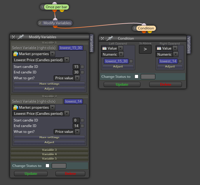
Task: Expand the Variable 3 section
Action: click(x=50, y=150)
